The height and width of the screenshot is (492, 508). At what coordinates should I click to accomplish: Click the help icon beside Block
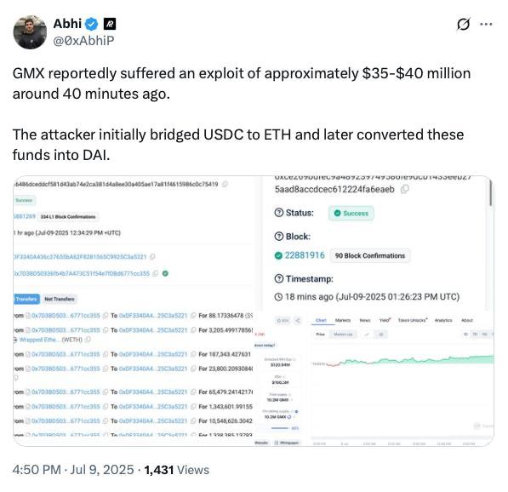coord(278,237)
